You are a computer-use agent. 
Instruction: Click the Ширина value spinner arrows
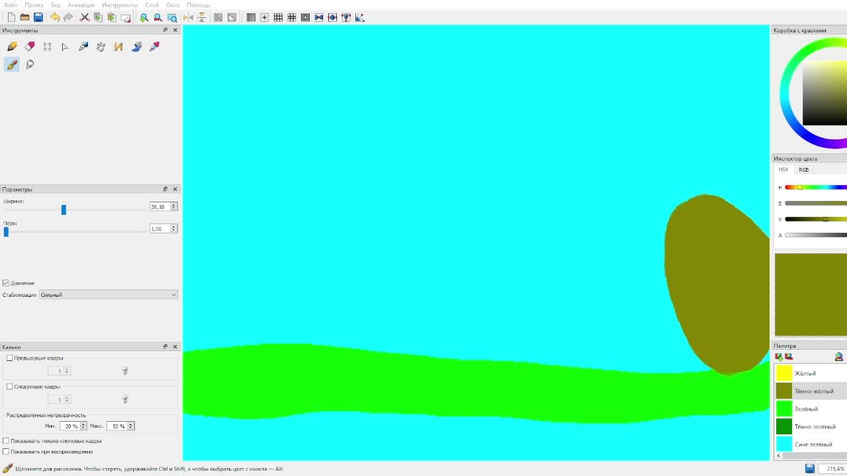[174, 206]
